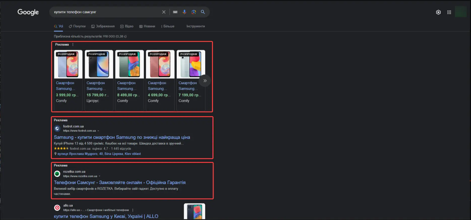Screen dimensions: 471x220
Task: Click the rozetka.com.ua site name
Action: click(x=74, y=171)
